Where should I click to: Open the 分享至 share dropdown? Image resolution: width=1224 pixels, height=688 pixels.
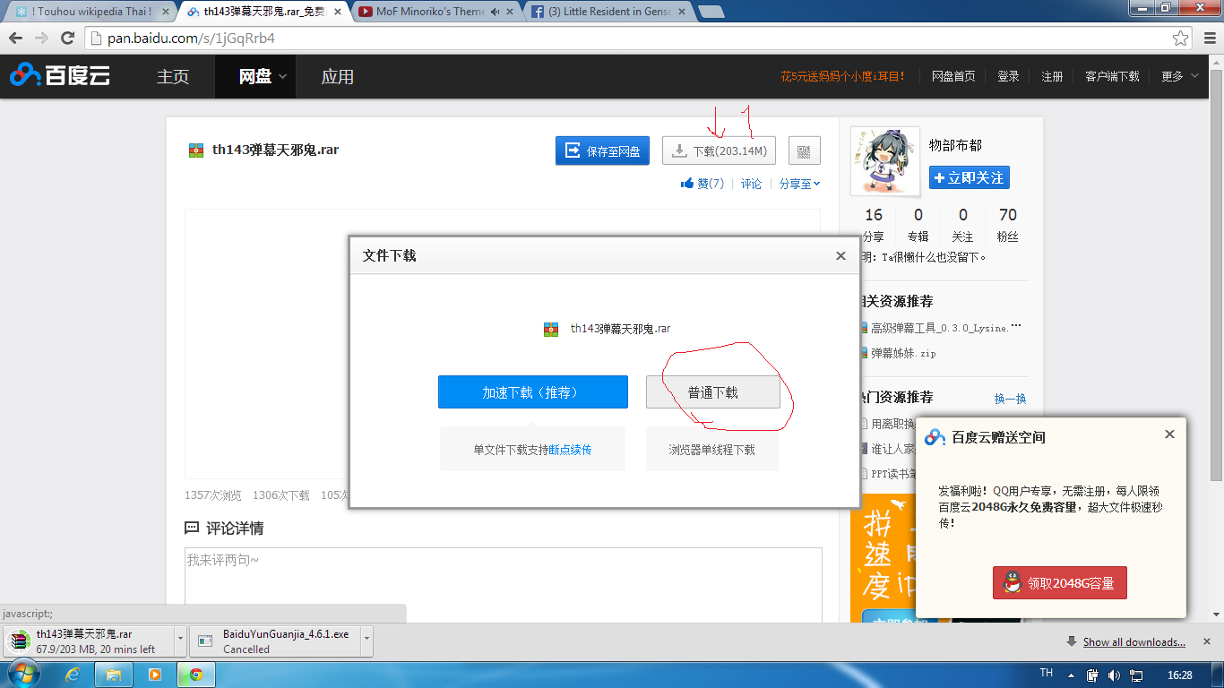[x=799, y=184]
